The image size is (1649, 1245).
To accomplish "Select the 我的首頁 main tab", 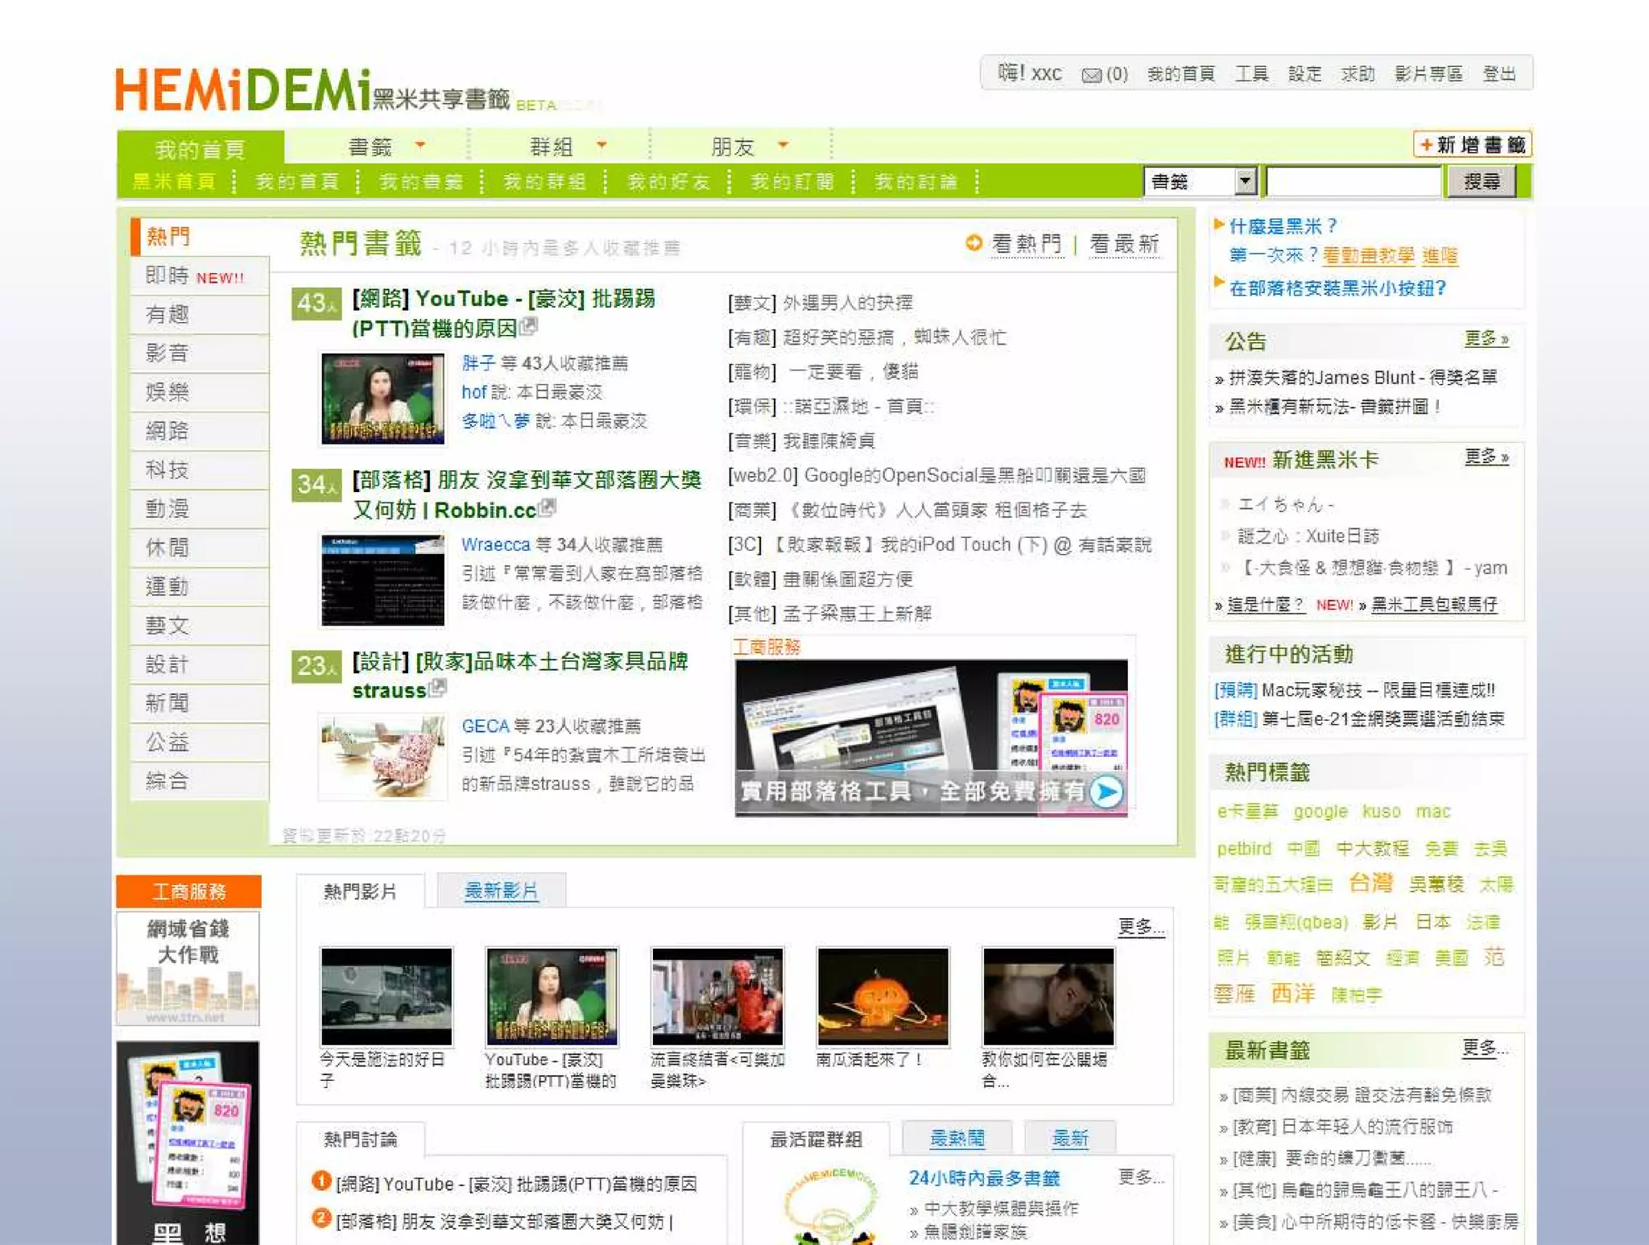I will tap(200, 148).
